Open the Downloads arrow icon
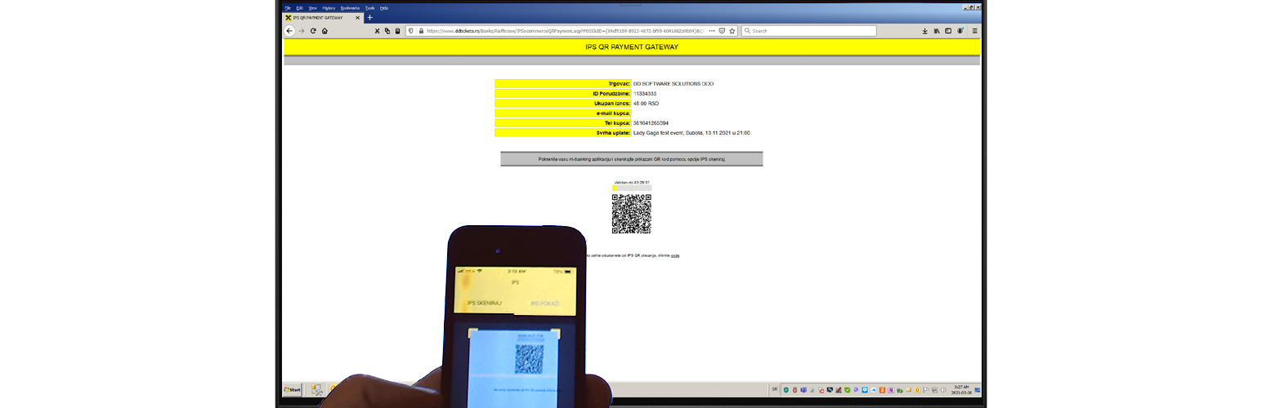 tap(925, 31)
